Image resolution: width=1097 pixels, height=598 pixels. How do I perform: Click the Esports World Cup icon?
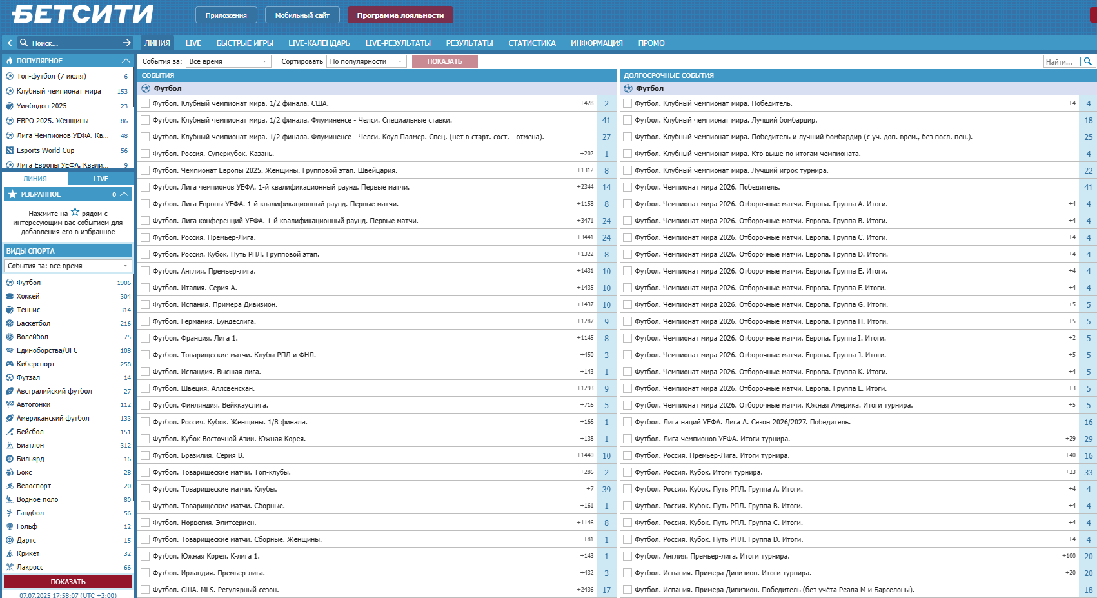click(x=10, y=150)
